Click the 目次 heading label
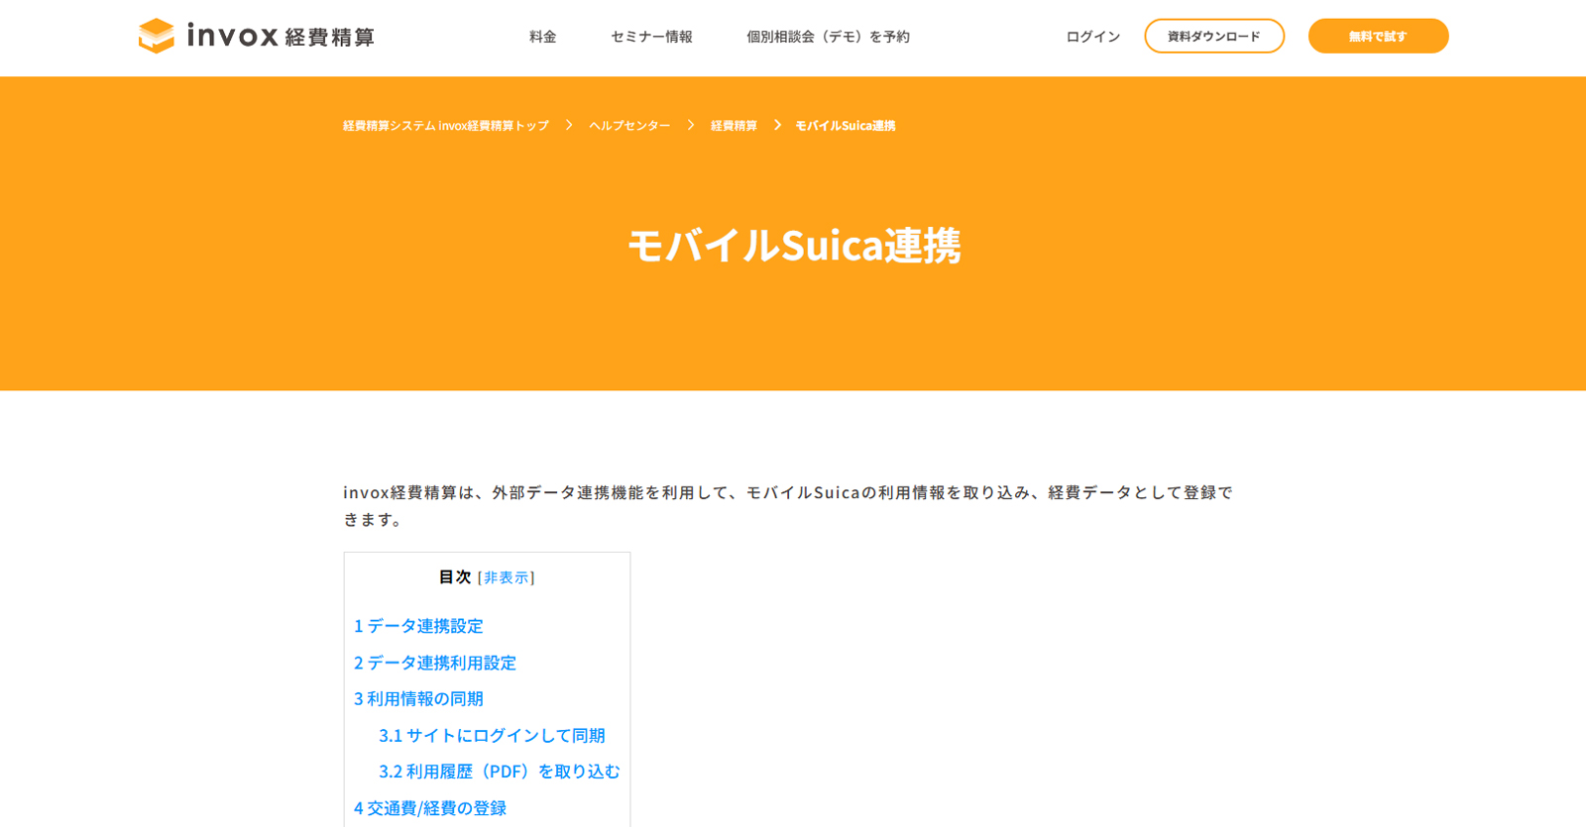Screen dimensions: 1586x827 455,577
